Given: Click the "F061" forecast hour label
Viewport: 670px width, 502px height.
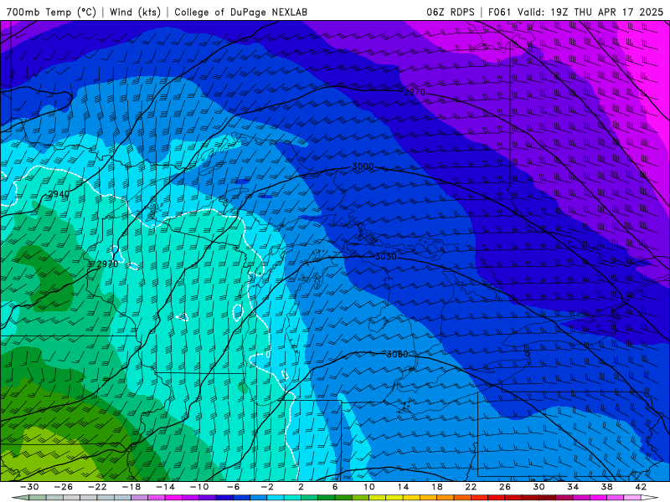Looking at the screenshot, I should pos(499,12).
